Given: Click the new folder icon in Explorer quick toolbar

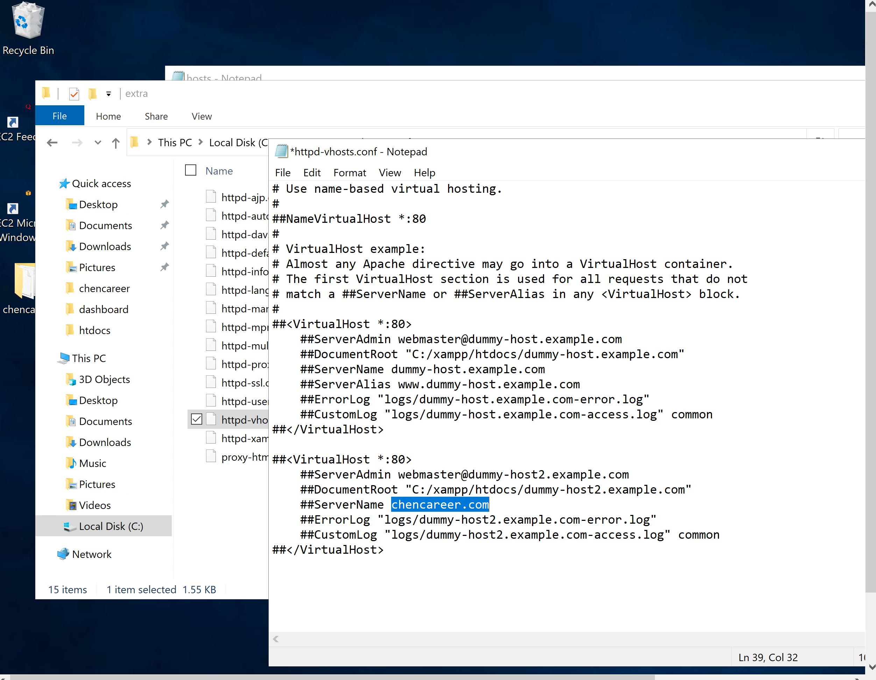Looking at the screenshot, I should pyautogui.click(x=93, y=94).
